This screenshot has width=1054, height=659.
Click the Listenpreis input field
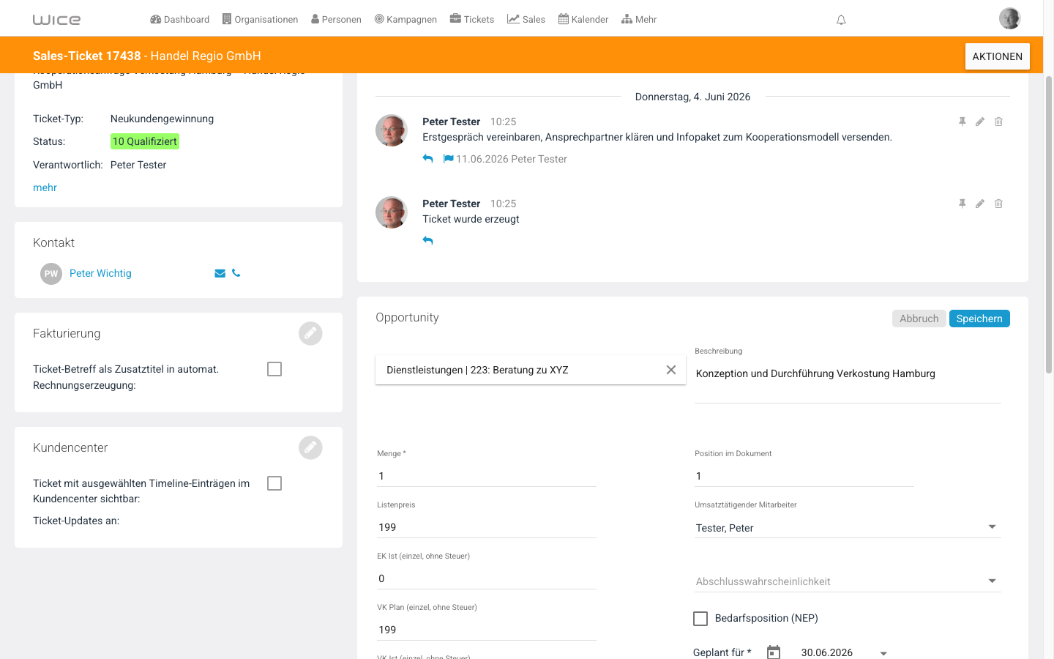[x=487, y=527]
